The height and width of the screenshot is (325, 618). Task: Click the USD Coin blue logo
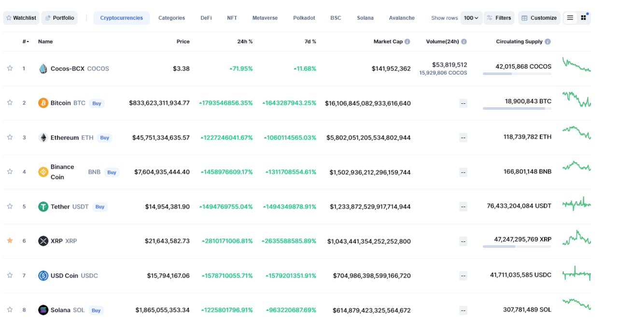(43, 276)
